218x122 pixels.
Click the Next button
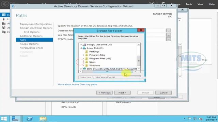pyautogui.click(x=122, y=93)
